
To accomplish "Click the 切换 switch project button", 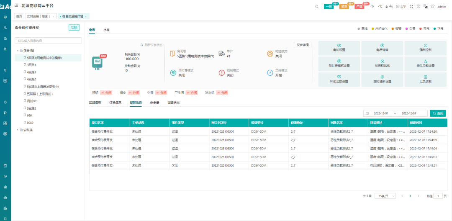I will [74, 27].
